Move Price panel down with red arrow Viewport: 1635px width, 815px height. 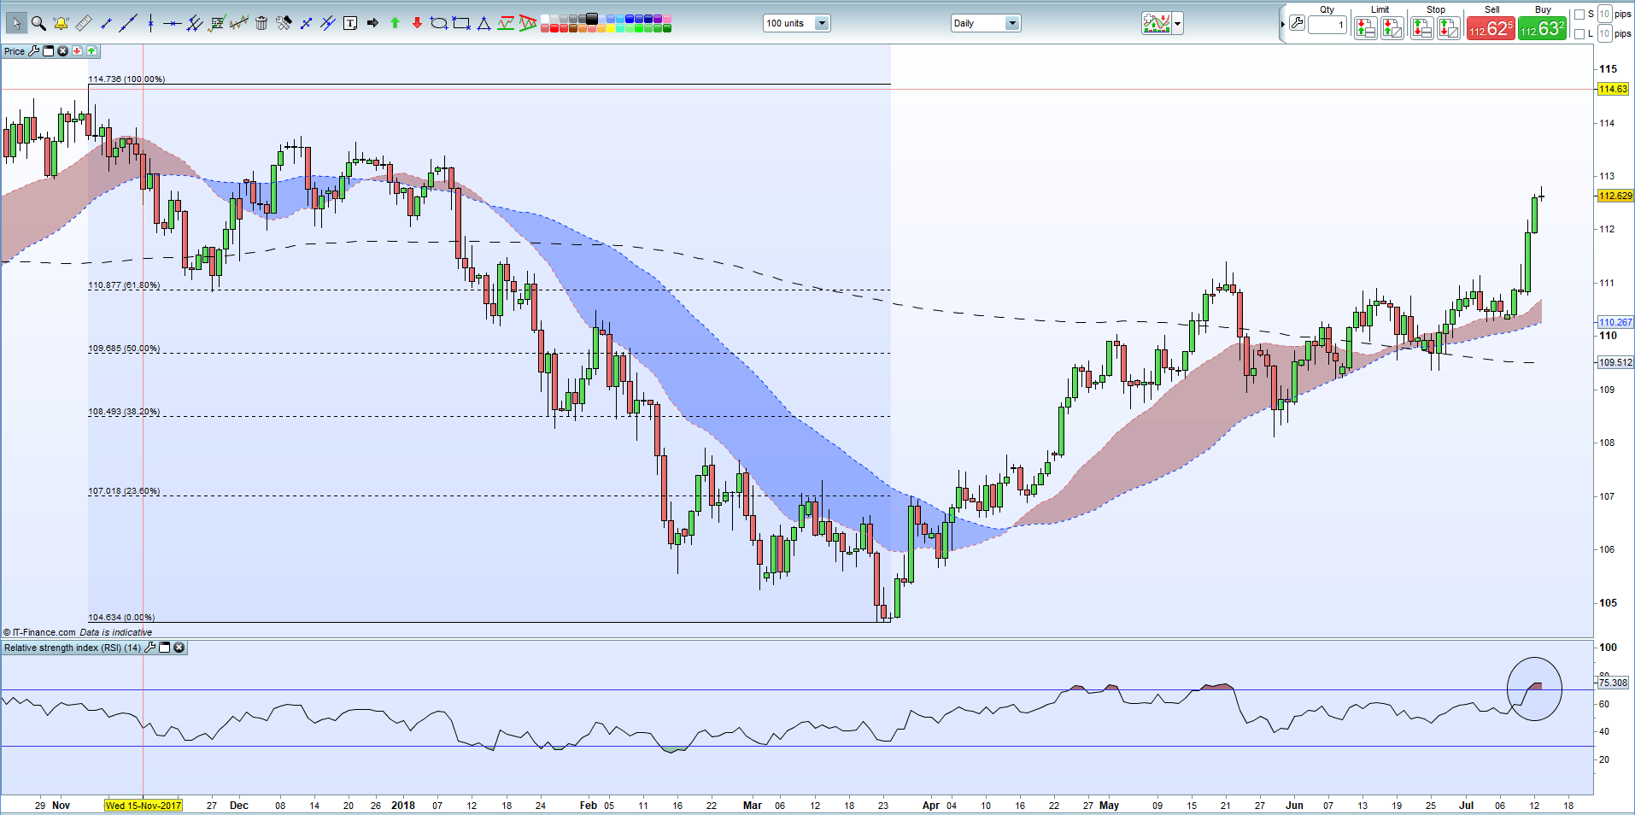pos(77,51)
